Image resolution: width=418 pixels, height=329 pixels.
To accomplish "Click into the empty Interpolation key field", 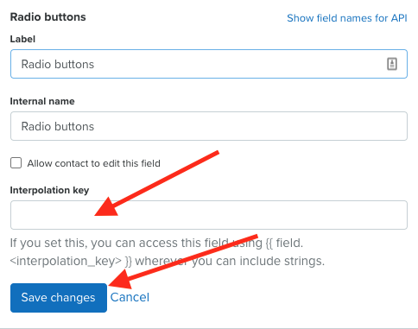I will click(209, 215).
